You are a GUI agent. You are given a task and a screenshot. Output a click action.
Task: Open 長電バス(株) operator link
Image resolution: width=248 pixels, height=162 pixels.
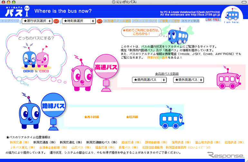click(x=129, y=148)
